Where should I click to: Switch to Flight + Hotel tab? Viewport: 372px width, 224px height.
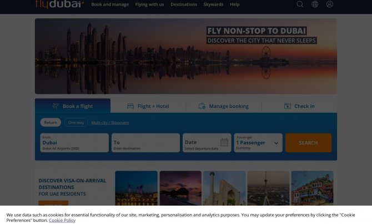point(148,106)
